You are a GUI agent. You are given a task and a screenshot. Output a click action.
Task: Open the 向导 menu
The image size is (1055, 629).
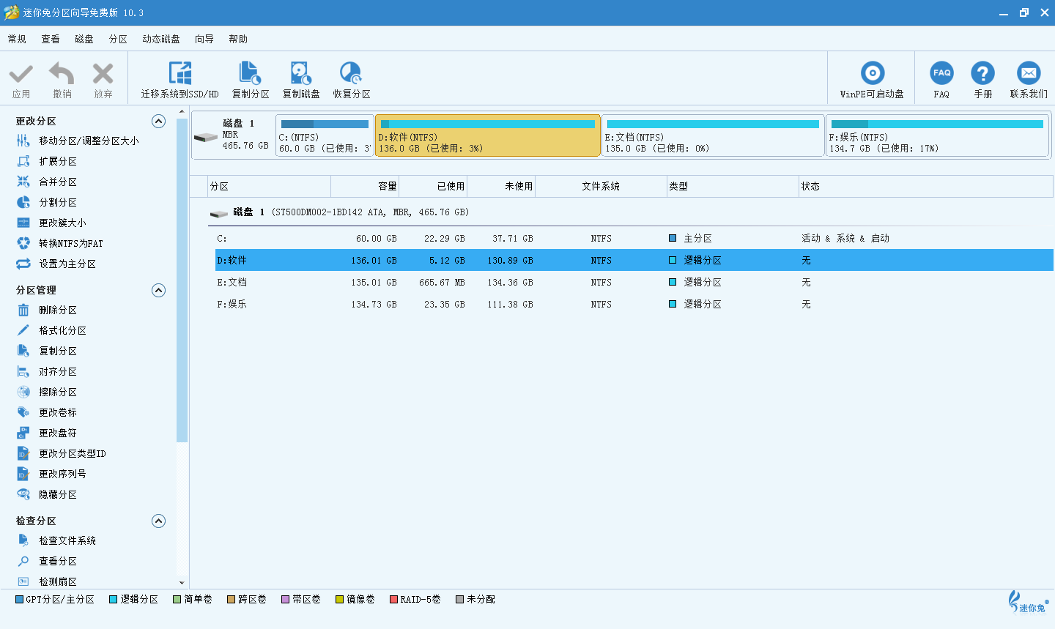pyautogui.click(x=204, y=39)
